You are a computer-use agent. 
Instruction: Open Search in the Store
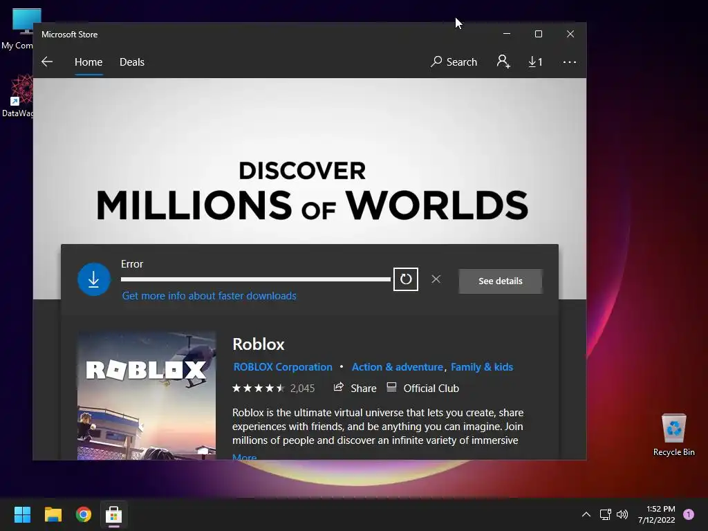(x=454, y=62)
